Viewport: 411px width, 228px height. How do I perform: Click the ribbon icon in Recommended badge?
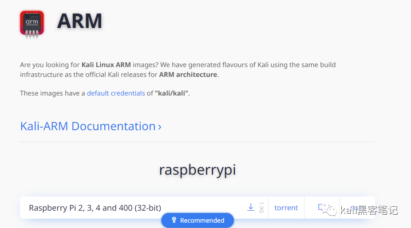pyautogui.click(x=174, y=220)
